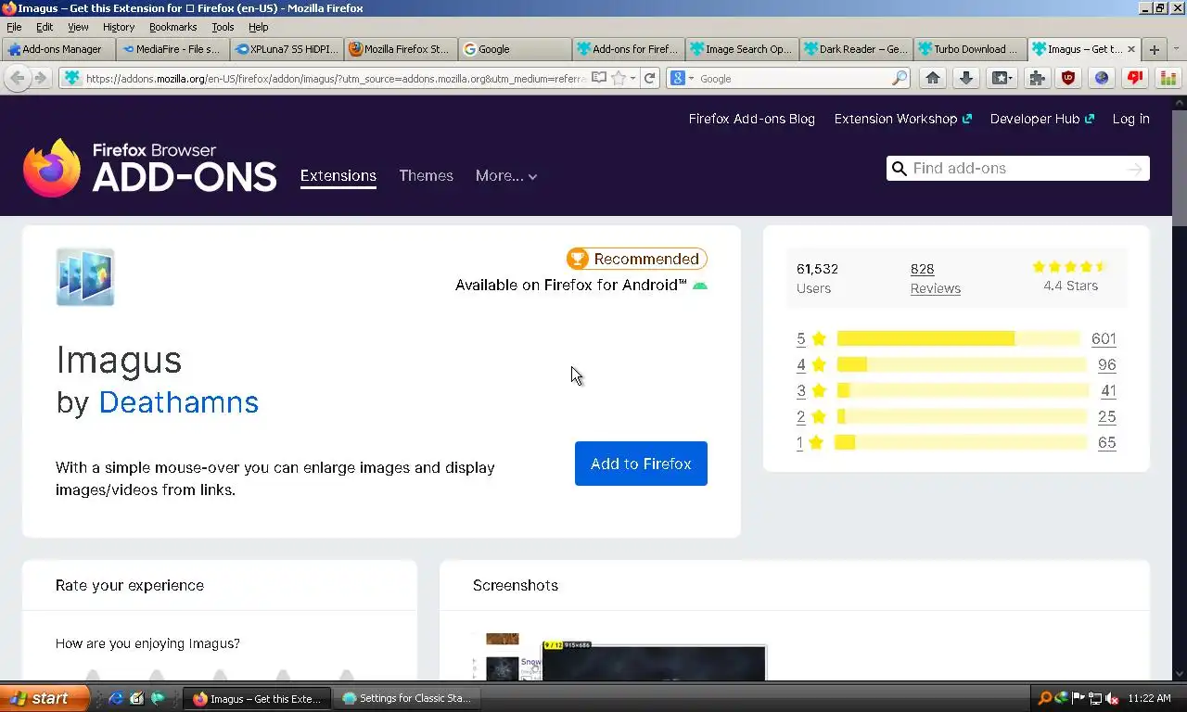
Task: Click the Log in link
Action: click(1130, 119)
